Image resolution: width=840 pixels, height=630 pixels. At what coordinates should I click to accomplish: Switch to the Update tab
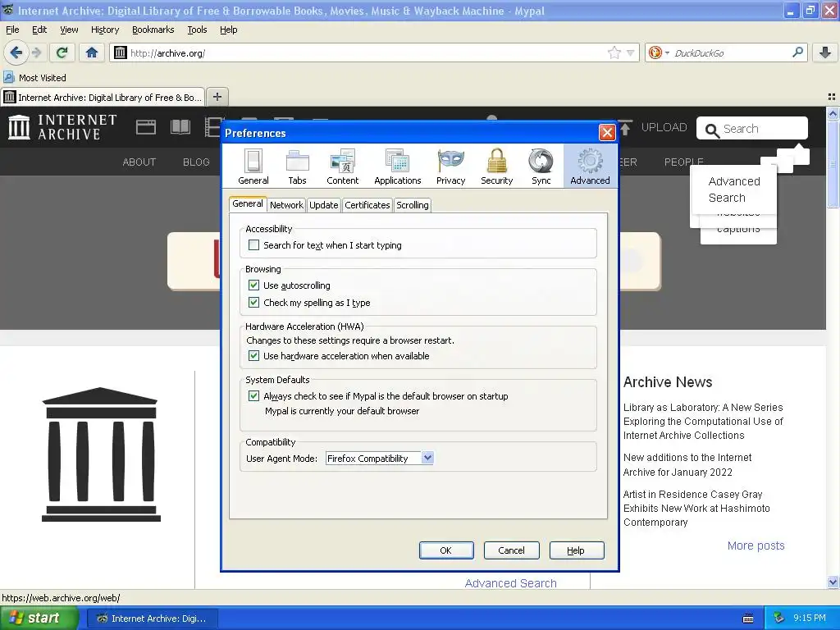pos(323,204)
